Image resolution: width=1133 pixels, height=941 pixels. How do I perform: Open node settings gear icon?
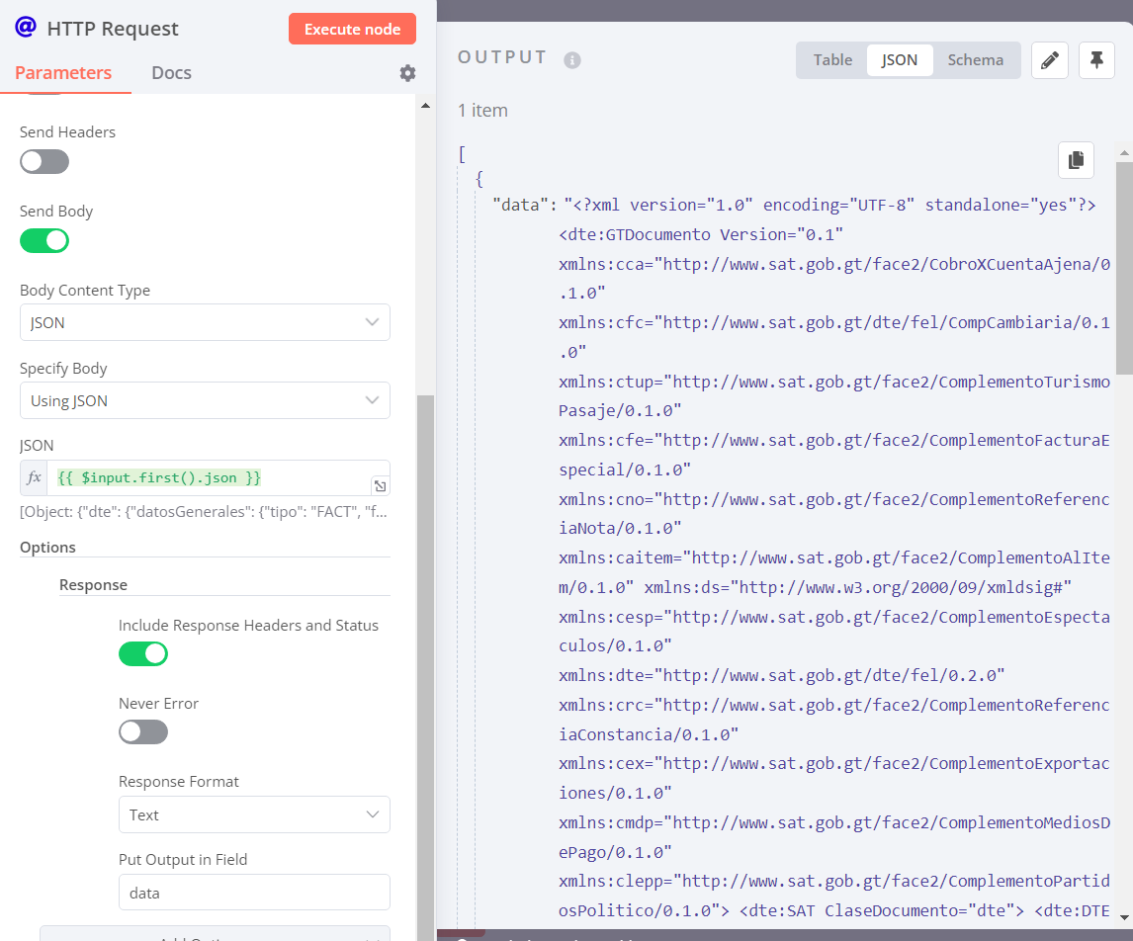pos(407,73)
